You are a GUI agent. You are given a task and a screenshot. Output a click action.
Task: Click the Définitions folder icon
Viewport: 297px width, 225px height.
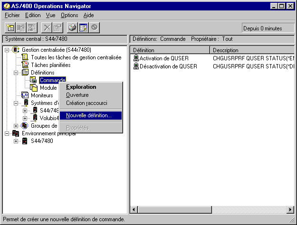pos(25,72)
